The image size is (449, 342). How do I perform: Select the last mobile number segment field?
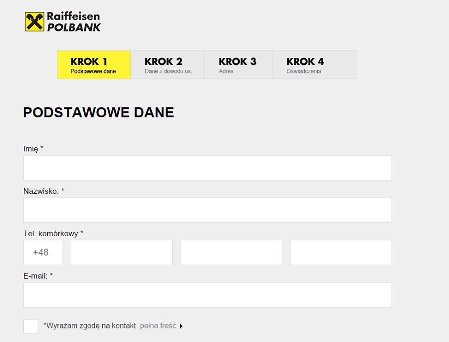(341, 252)
